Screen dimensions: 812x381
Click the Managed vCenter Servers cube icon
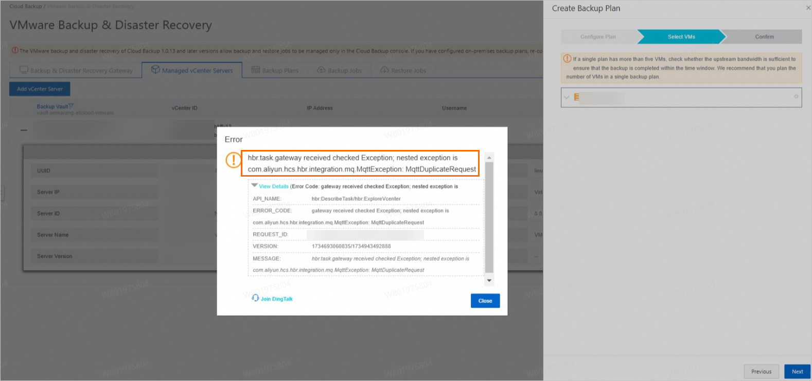tap(155, 70)
